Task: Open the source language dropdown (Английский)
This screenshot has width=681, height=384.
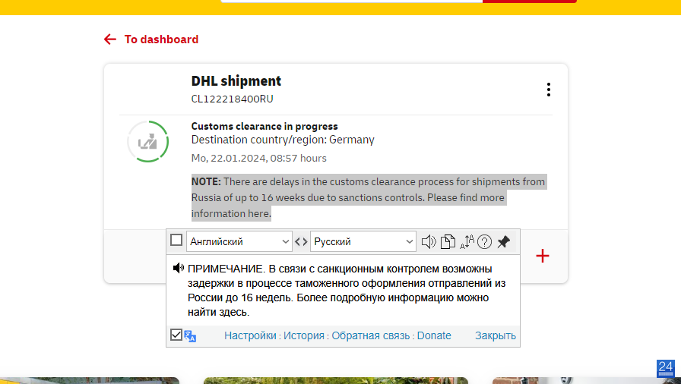Action: [x=239, y=241]
